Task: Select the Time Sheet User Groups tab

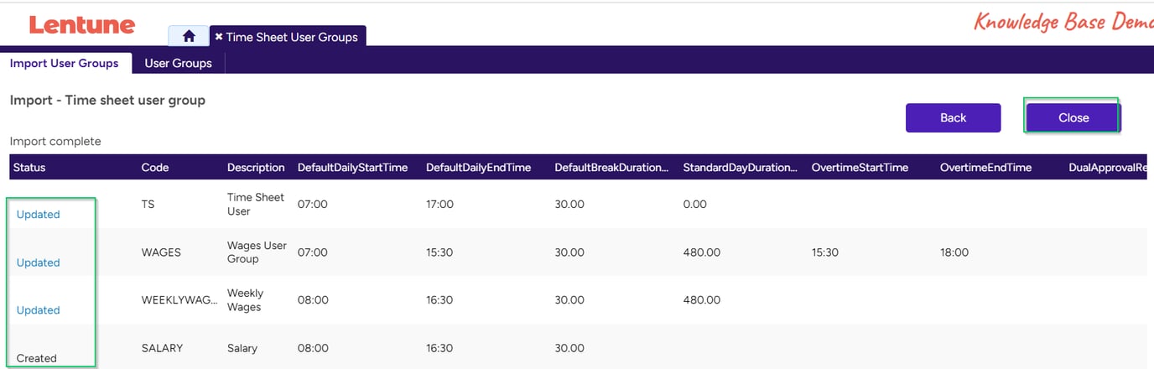Action: (x=288, y=37)
